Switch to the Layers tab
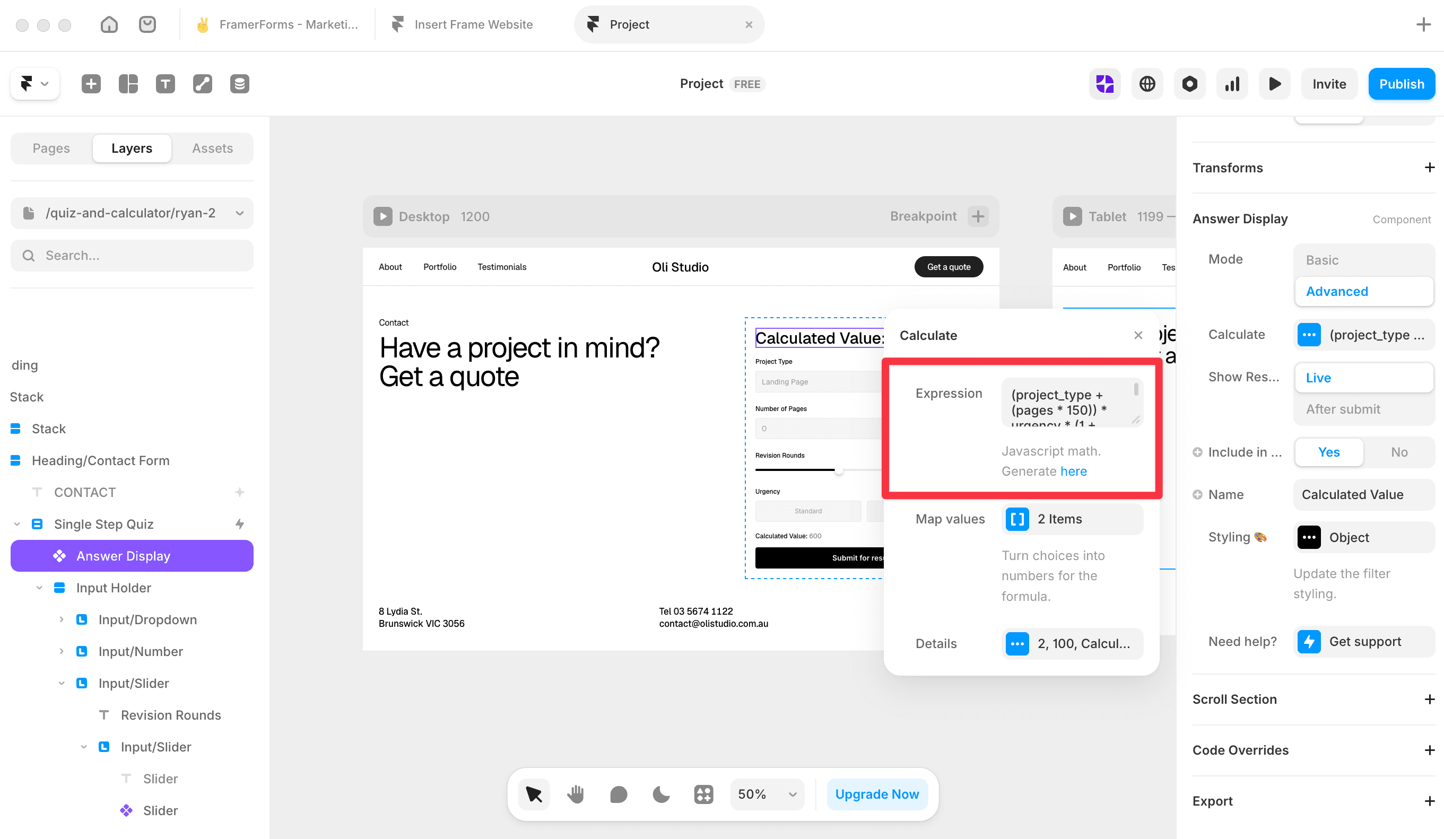 pos(132,148)
